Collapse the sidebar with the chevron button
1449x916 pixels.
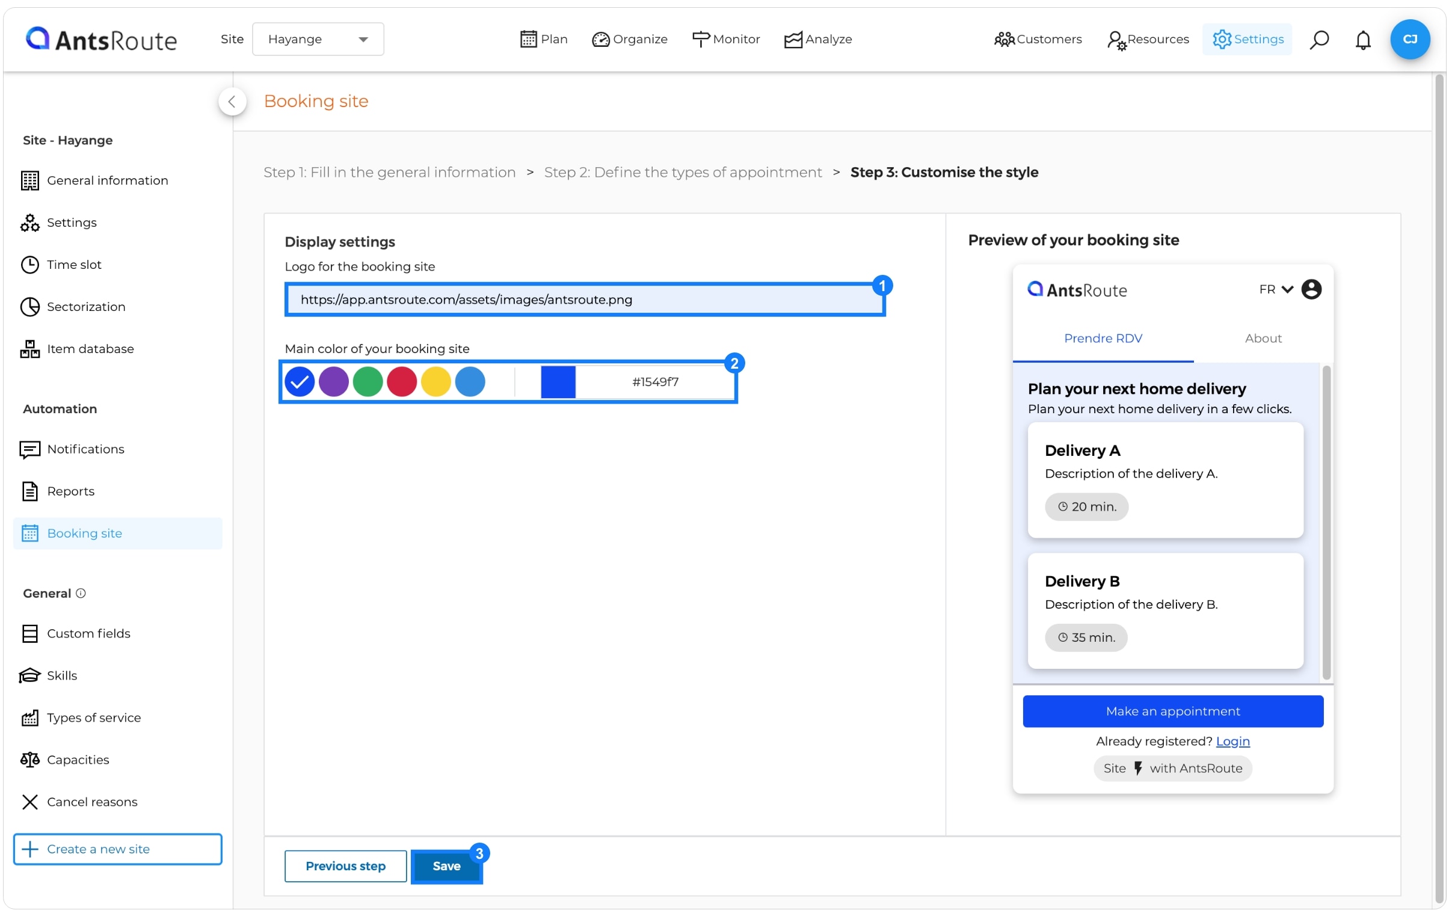pos(232,102)
